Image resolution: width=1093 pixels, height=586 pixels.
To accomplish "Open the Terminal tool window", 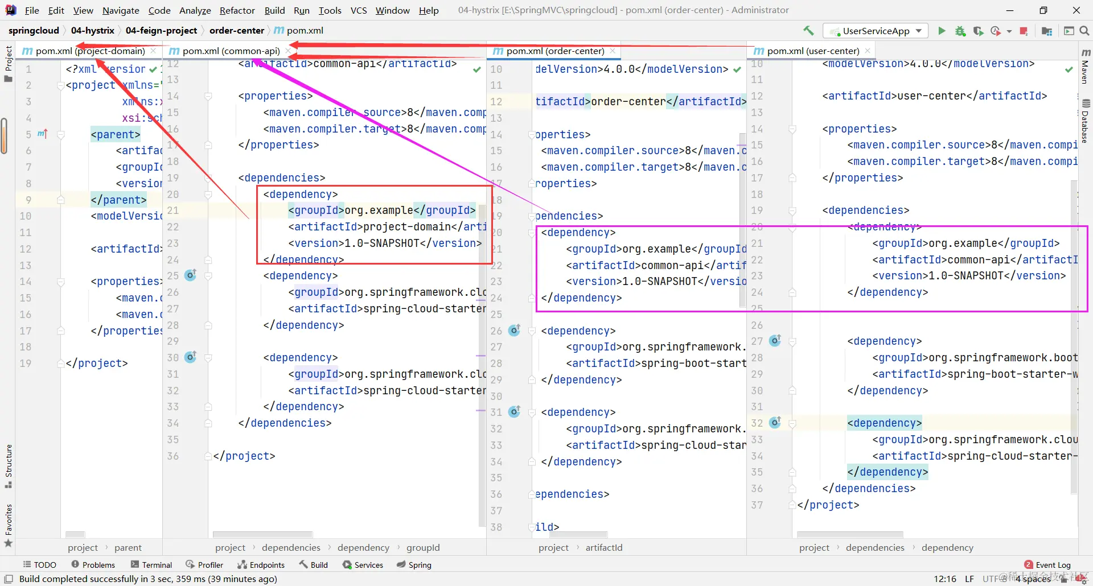I will pos(151,564).
